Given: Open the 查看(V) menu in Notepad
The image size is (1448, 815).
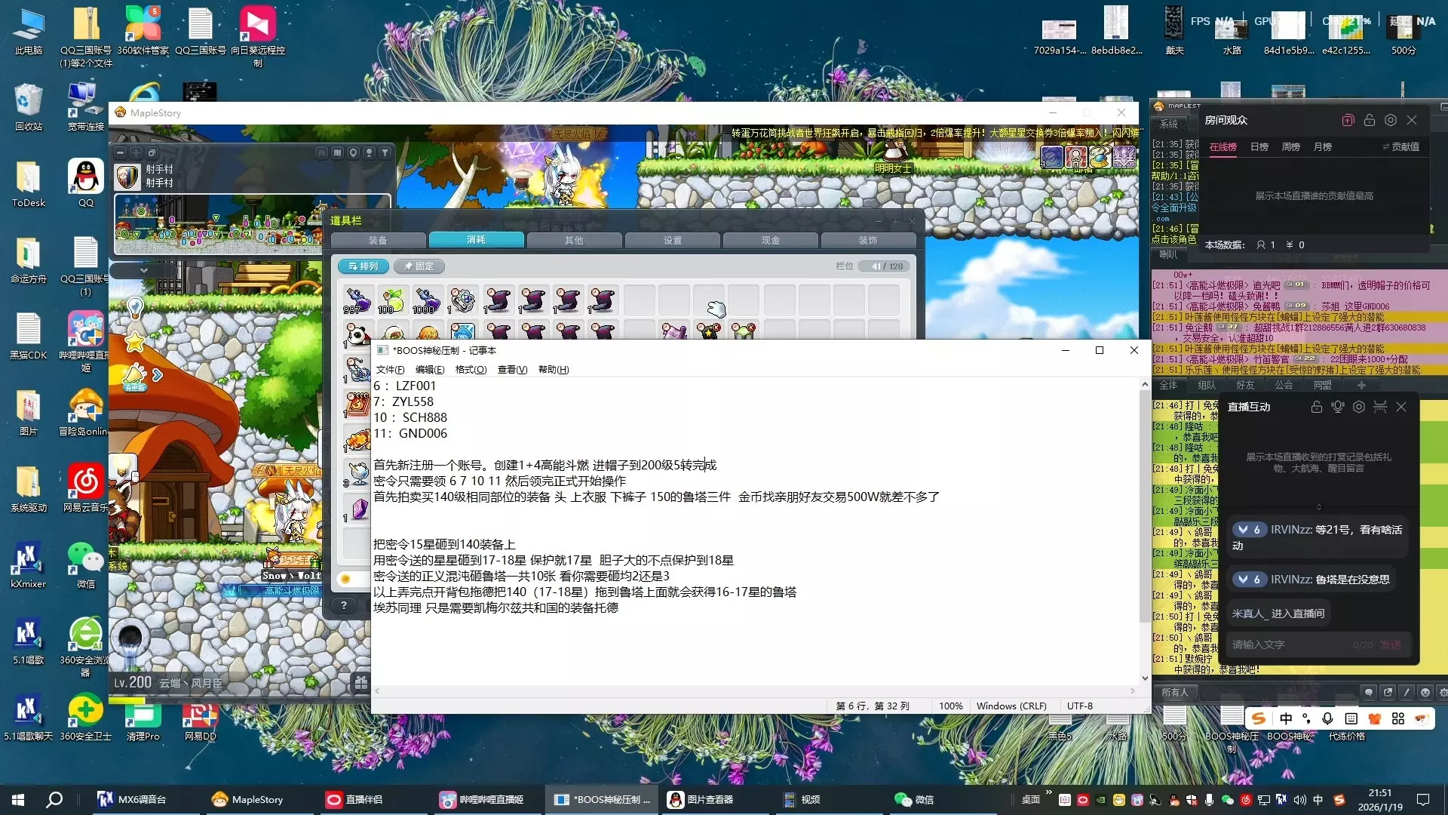Looking at the screenshot, I should 512,370.
